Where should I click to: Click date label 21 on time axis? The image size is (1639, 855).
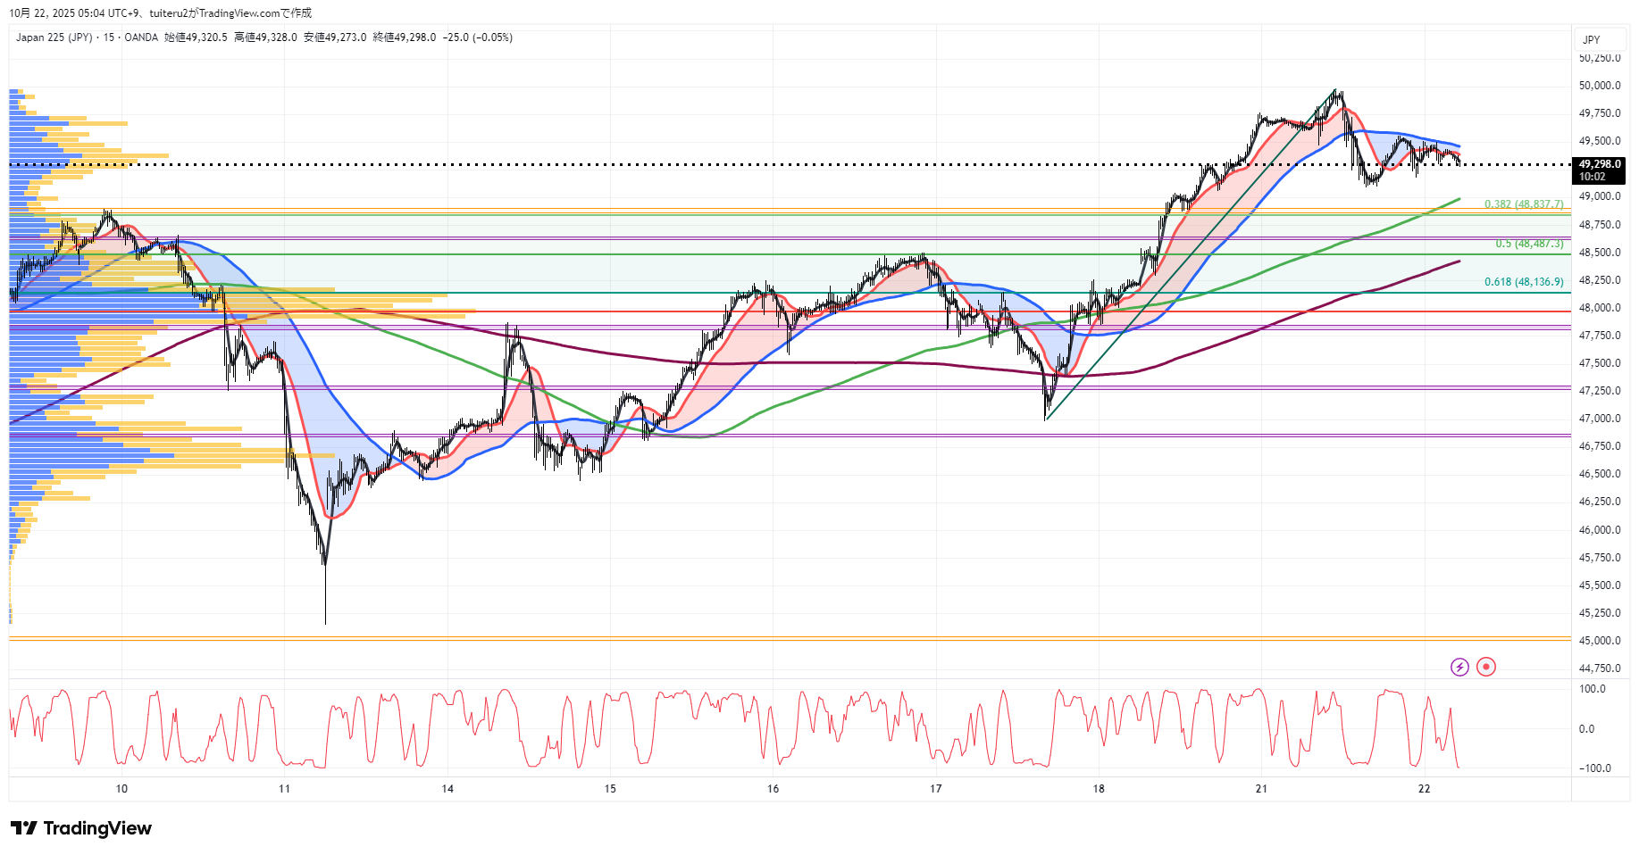point(1261,788)
